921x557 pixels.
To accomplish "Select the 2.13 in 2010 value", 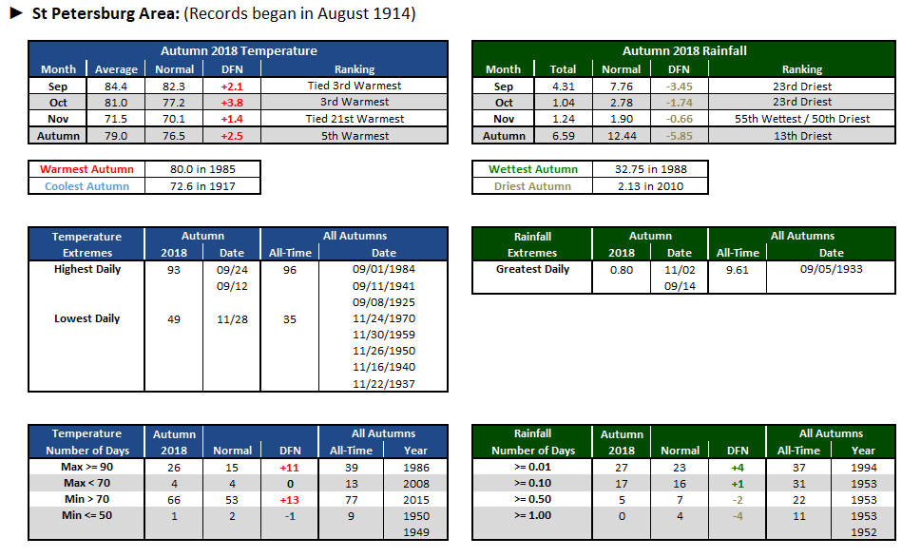I will 650,186.
